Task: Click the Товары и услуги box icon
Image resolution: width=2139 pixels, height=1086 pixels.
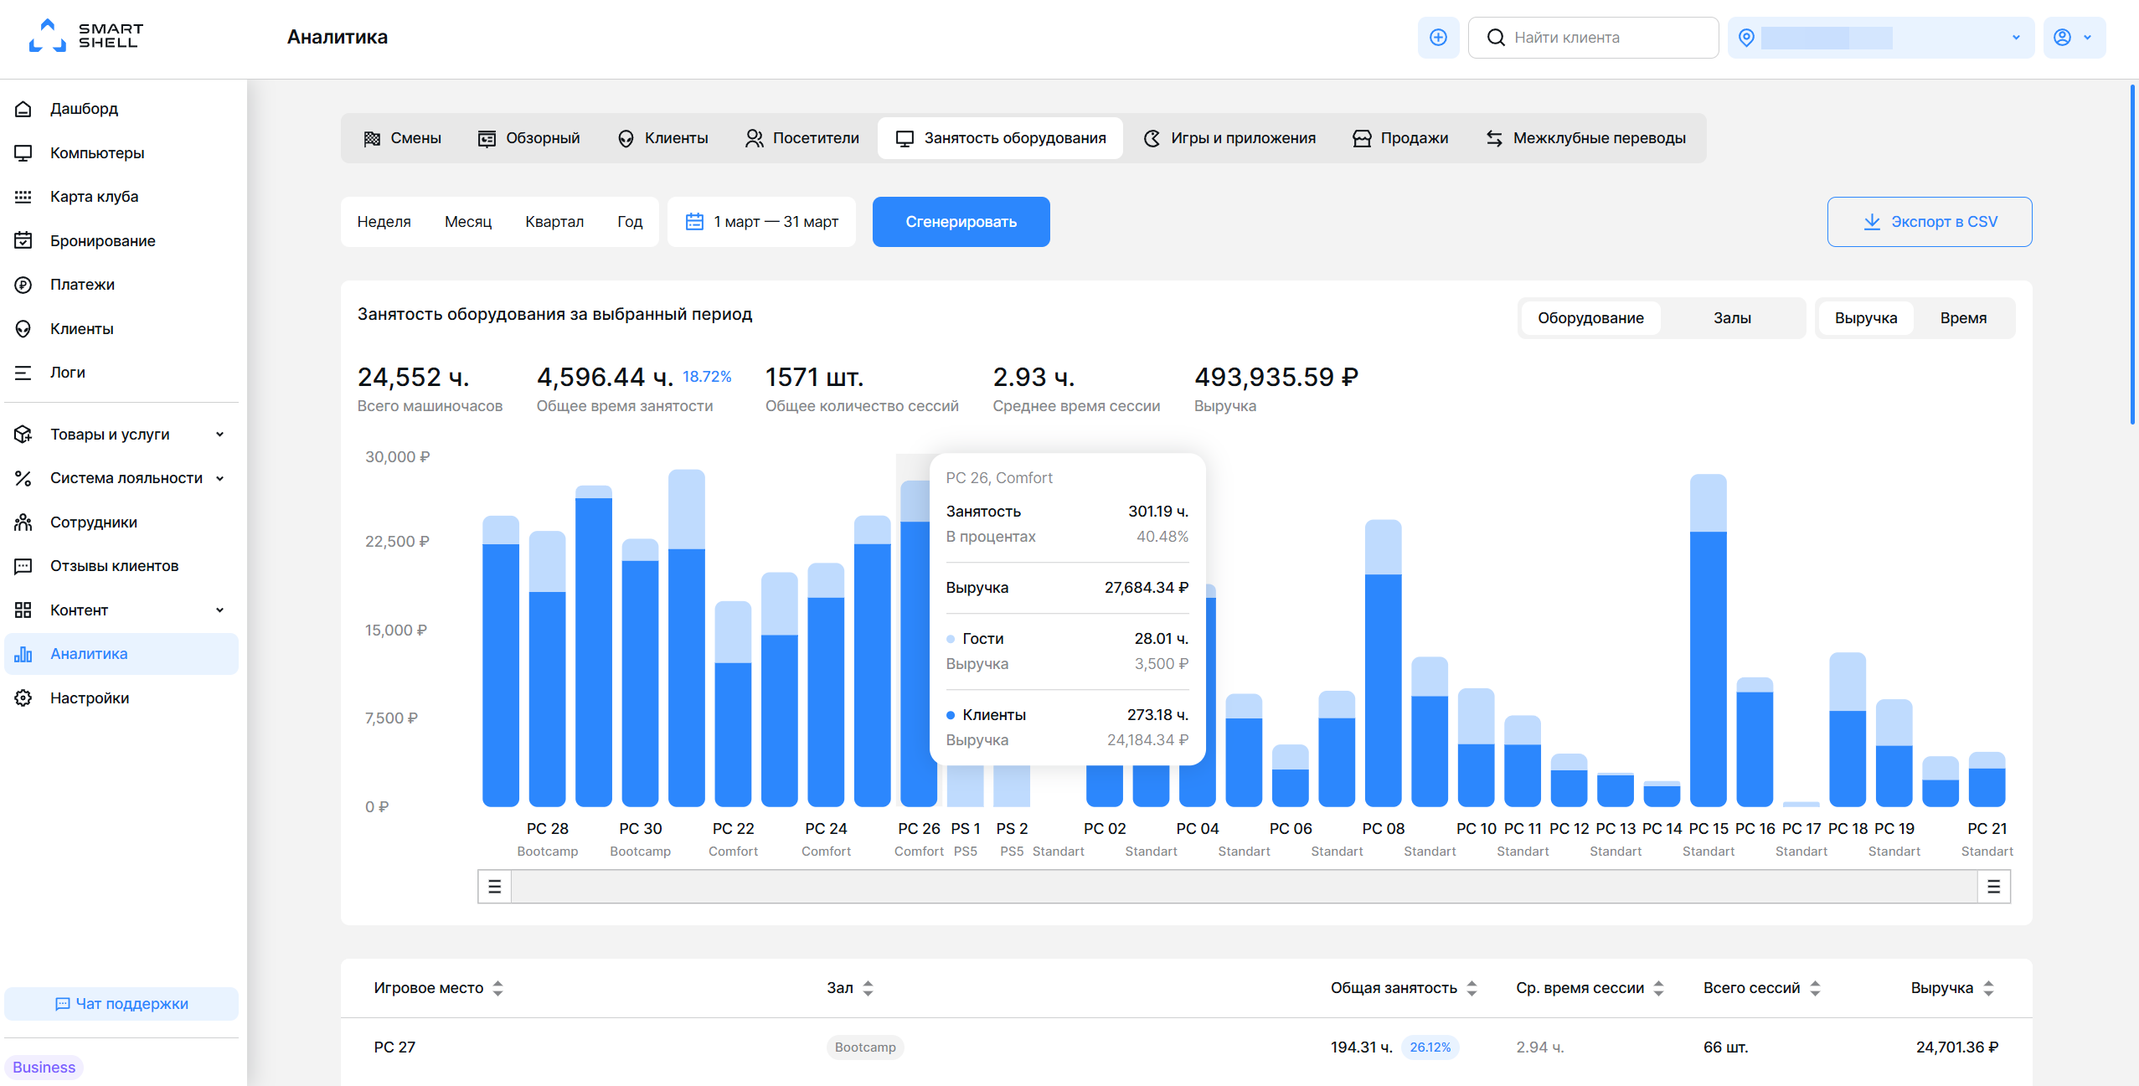Action: coord(23,435)
